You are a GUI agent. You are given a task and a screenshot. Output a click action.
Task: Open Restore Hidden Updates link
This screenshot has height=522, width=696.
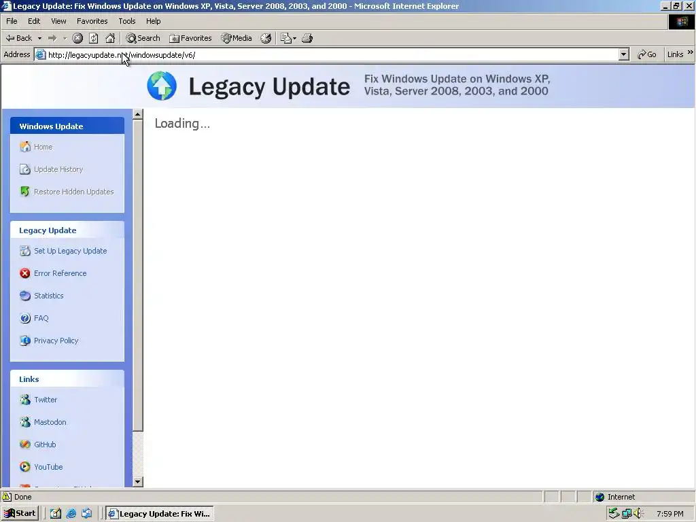[73, 192]
